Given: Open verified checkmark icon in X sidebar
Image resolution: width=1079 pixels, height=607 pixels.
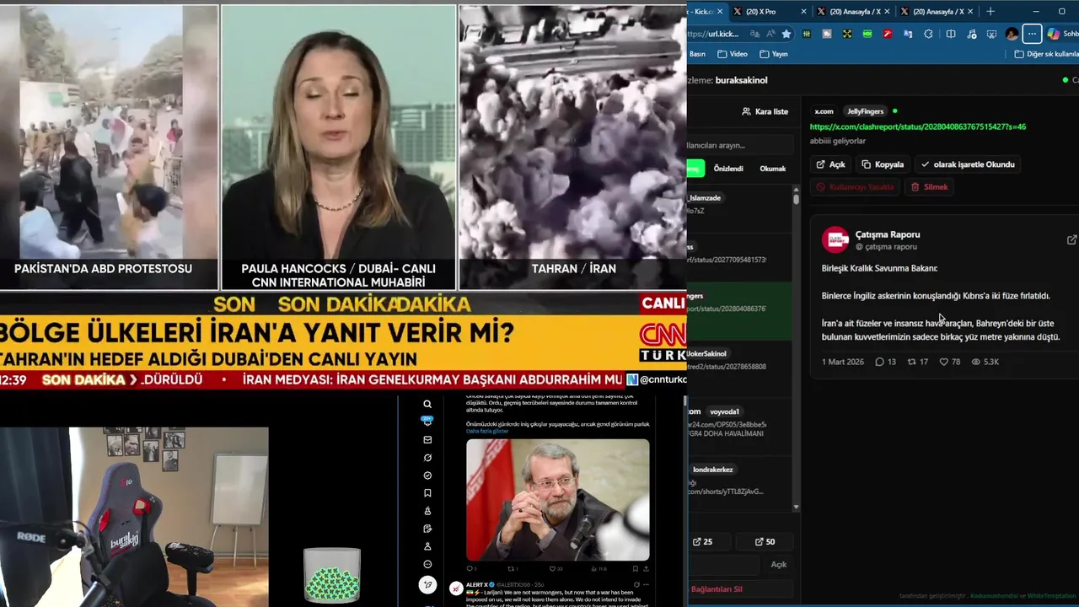Looking at the screenshot, I should [427, 475].
